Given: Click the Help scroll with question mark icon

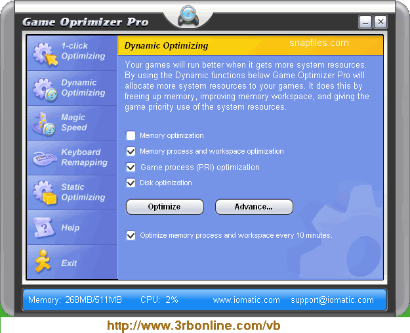Looking at the screenshot, I should 44,227.
